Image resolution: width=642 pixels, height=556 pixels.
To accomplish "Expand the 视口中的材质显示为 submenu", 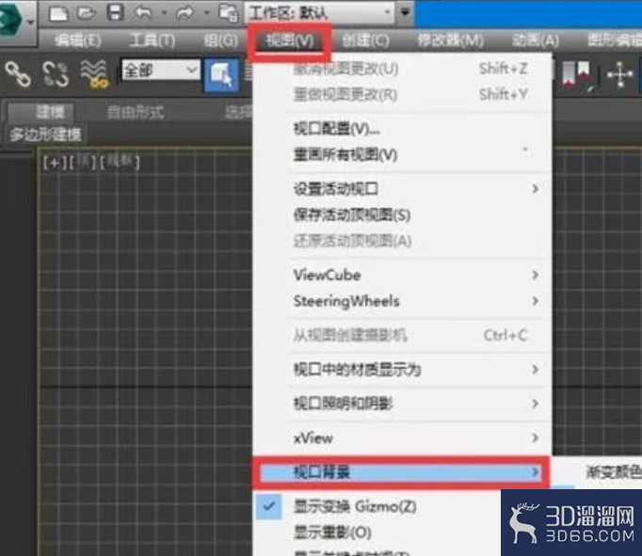I will (402, 370).
